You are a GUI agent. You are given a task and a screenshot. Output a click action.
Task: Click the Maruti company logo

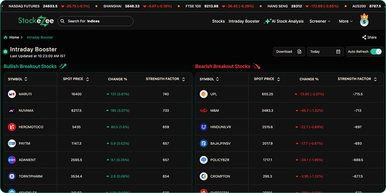(x=12, y=94)
